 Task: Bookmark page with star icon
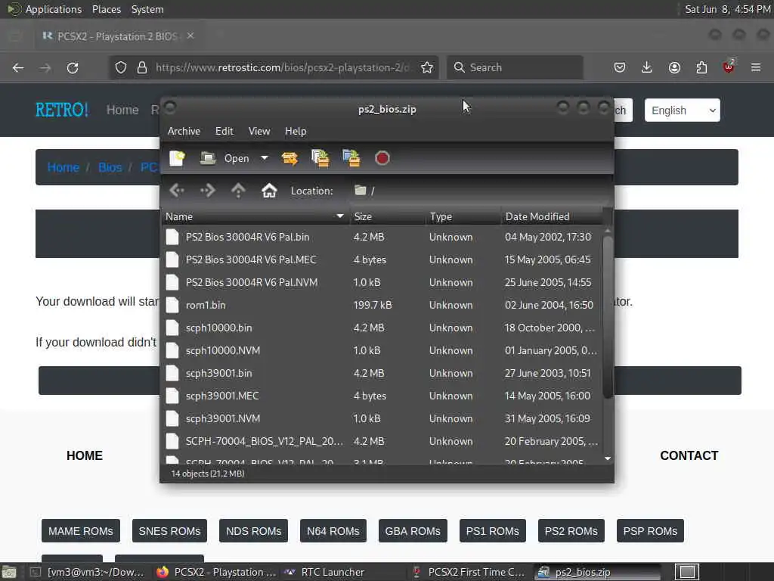pos(427,67)
